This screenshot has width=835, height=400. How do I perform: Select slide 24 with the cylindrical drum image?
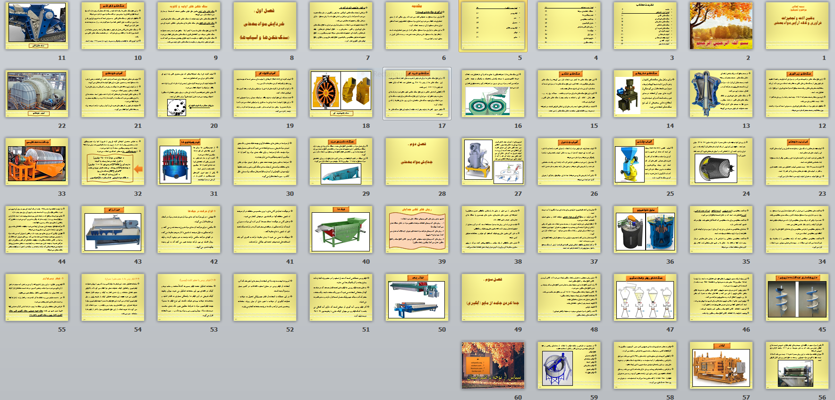point(721,162)
